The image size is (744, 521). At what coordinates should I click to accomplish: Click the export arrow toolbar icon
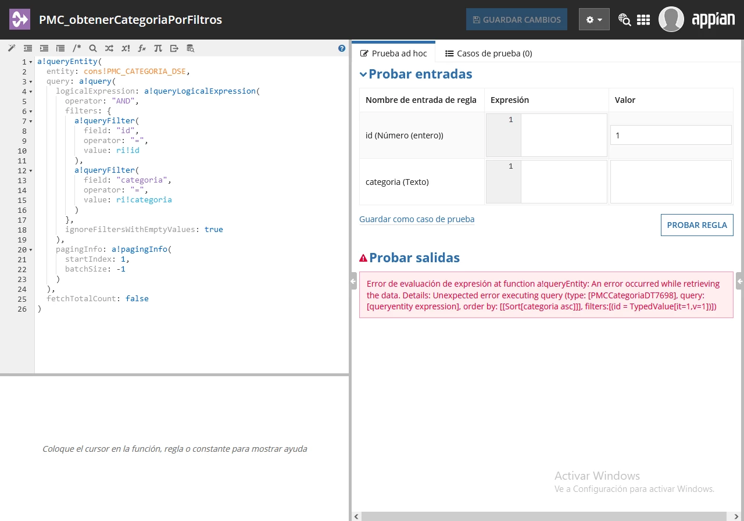pyautogui.click(x=174, y=48)
